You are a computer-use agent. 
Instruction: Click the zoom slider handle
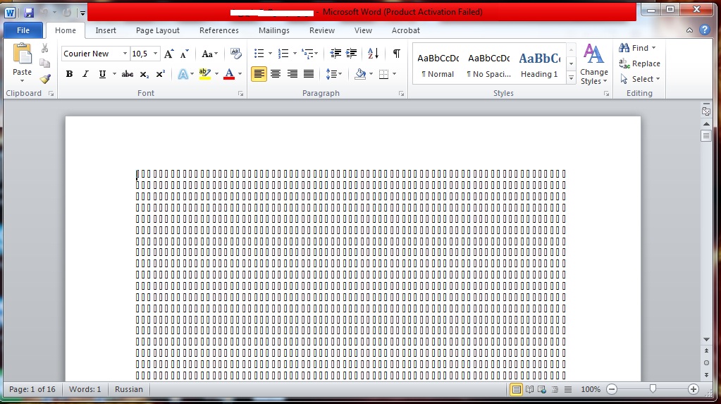coord(653,389)
